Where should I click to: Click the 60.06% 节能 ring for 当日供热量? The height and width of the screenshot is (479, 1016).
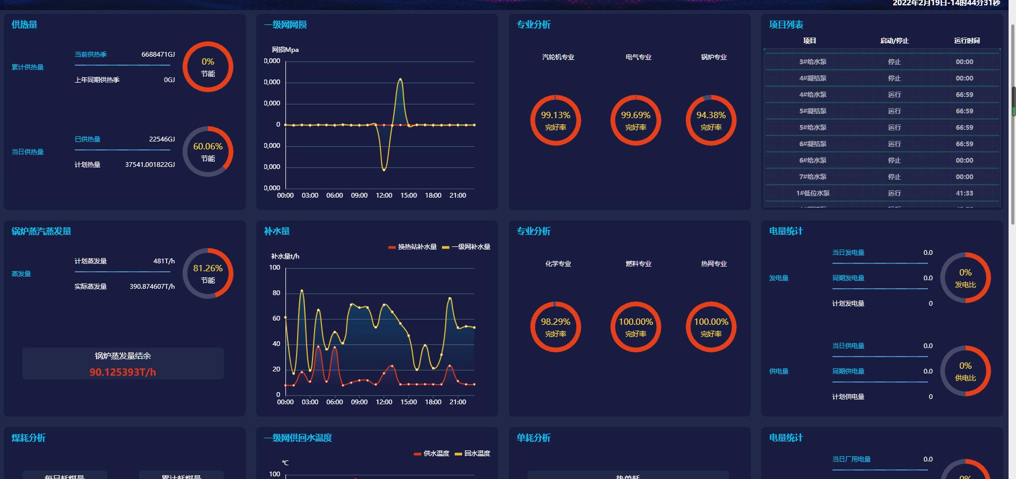[208, 152]
